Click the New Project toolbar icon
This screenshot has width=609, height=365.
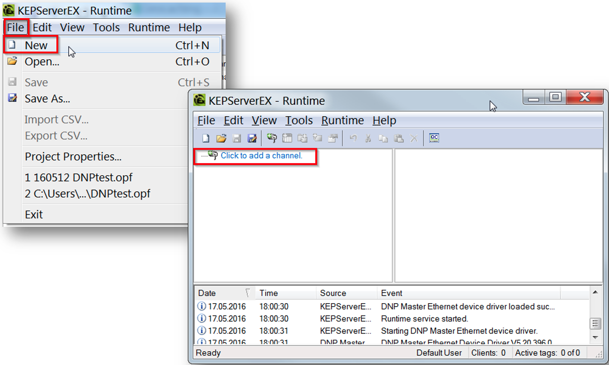(x=206, y=138)
